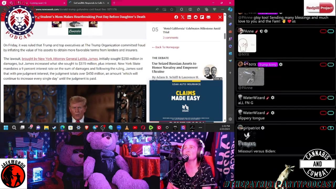336x189 pixels.
Task: Open Edge sidebar search
Action: tap(230, 17)
